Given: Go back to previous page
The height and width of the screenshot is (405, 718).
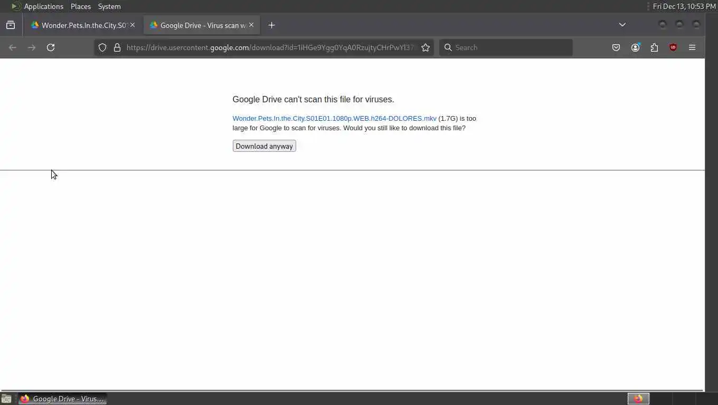Looking at the screenshot, I should point(13,47).
